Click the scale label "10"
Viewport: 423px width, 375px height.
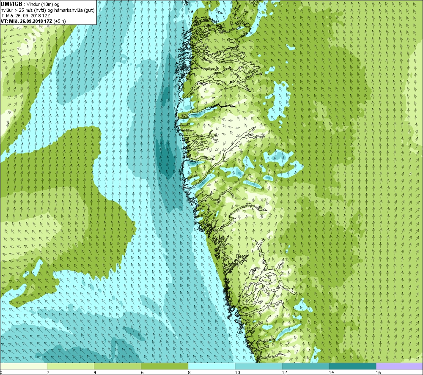pyautogui.click(x=237, y=372)
